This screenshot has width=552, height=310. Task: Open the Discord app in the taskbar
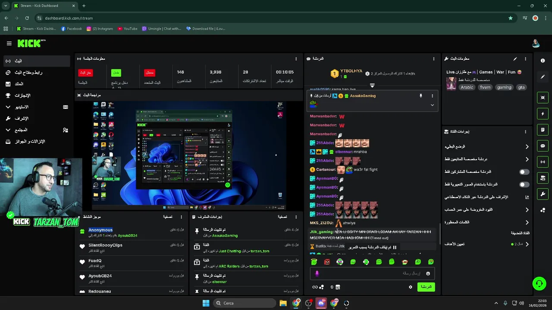[321, 303]
